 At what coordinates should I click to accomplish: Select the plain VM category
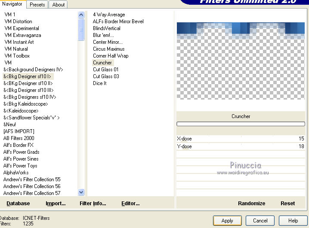click(8, 63)
